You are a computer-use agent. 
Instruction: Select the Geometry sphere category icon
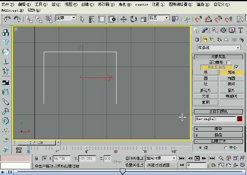tap(197, 40)
